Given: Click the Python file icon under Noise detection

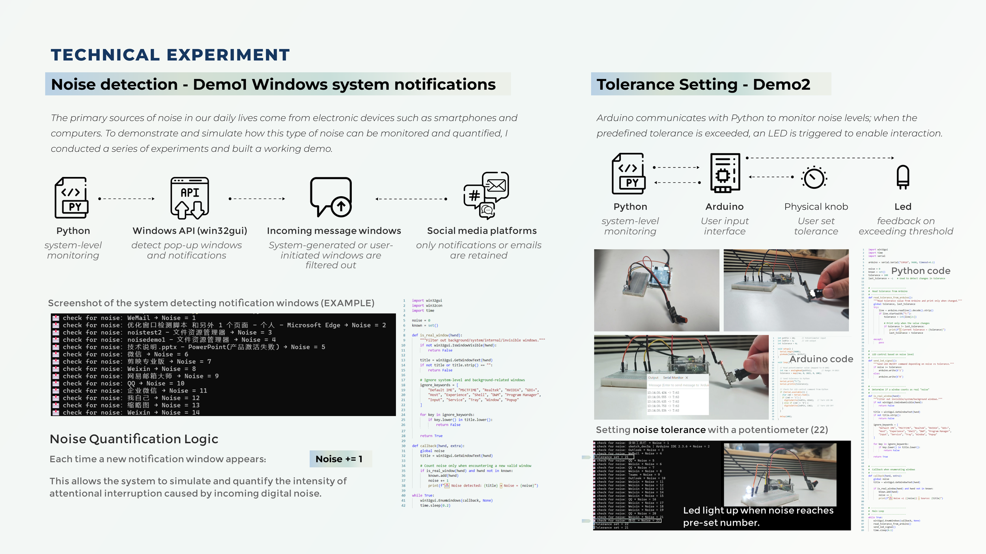Looking at the screenshot, I should [x=71, y=197].
